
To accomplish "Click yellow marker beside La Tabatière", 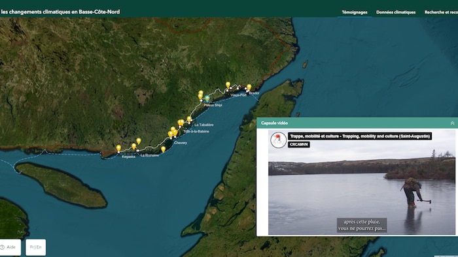I will click(x=189, y=119).
